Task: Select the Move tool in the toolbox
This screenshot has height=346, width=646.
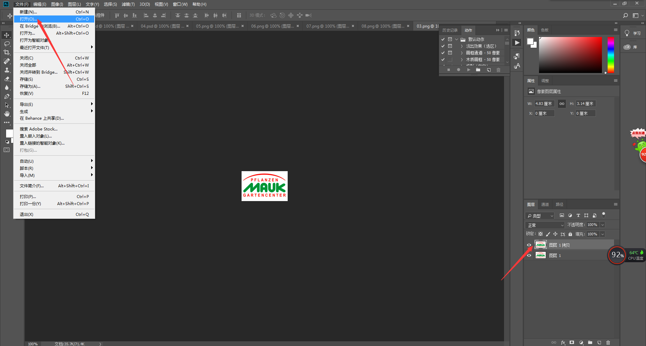Action: [x=7, y=35]
